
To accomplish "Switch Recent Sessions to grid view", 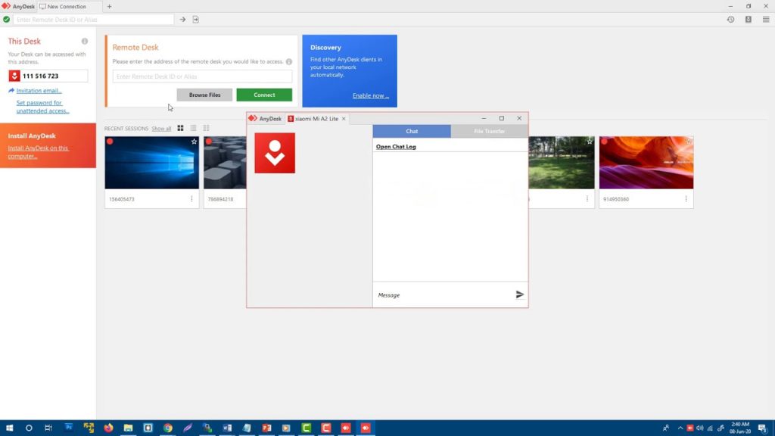I will [180, 128].
